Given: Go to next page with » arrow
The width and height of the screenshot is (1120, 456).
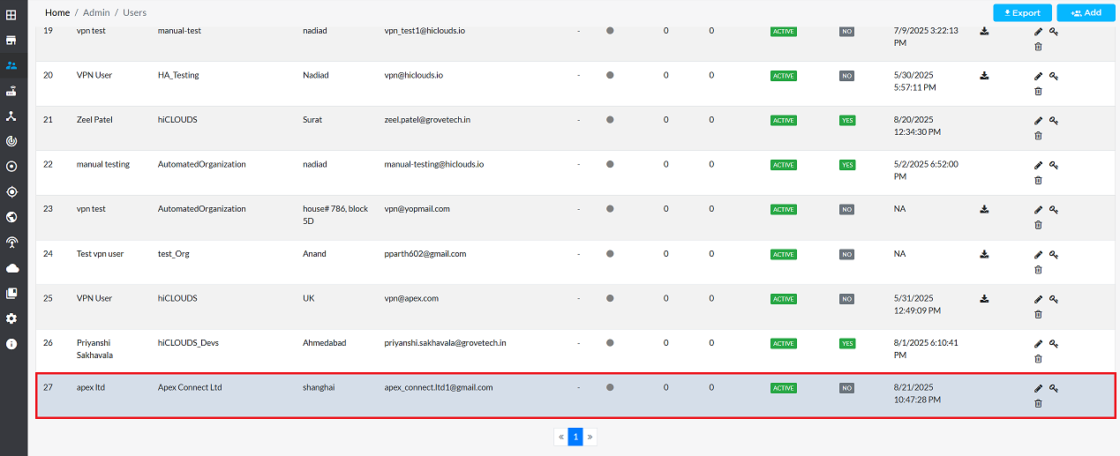Looking at the screenshot, I should point(590,437).
